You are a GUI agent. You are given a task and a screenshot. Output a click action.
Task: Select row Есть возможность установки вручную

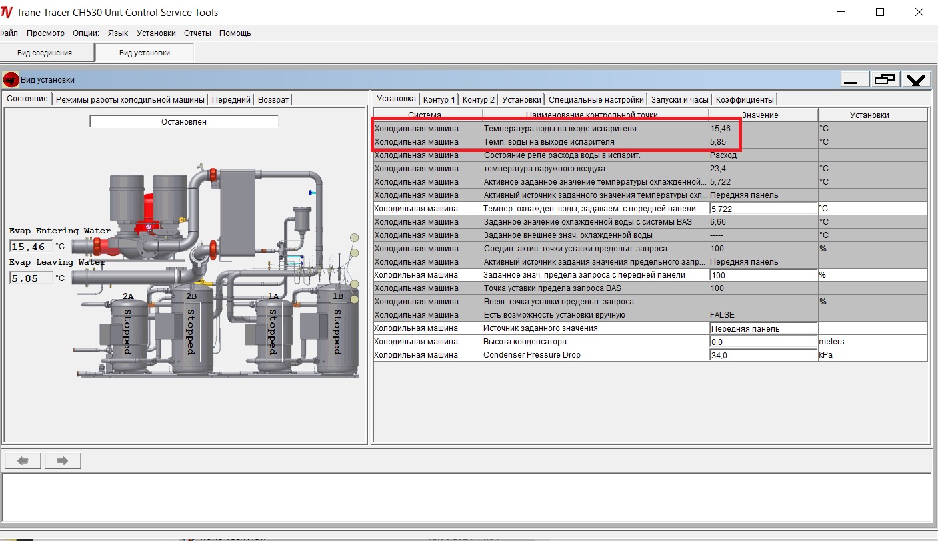650,315
